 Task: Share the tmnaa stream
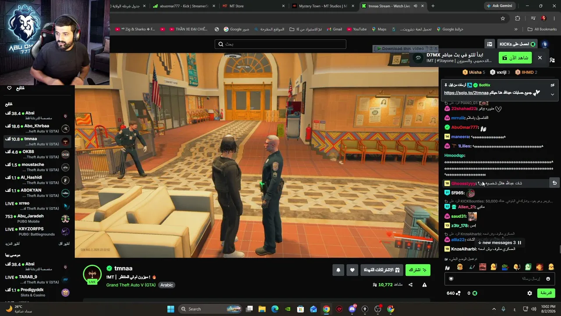pos(411,285)
